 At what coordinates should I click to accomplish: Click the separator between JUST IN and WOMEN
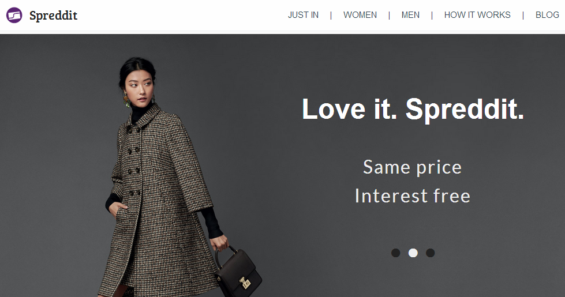pos(331,15)
